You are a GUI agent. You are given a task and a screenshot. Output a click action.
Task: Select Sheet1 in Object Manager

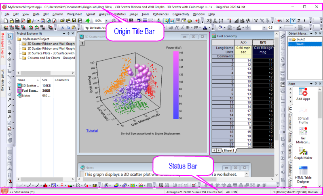[x=300, y=44]
